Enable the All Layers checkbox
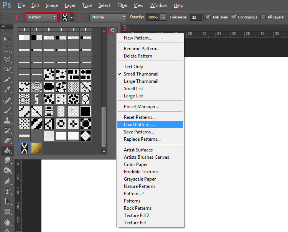Image resolution: width=288 pixels, height=232 pixels. coord(263,17)
